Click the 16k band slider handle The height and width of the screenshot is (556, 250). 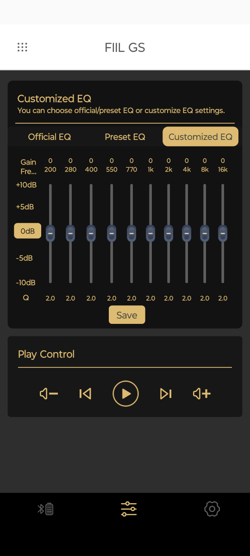[223, 233]
